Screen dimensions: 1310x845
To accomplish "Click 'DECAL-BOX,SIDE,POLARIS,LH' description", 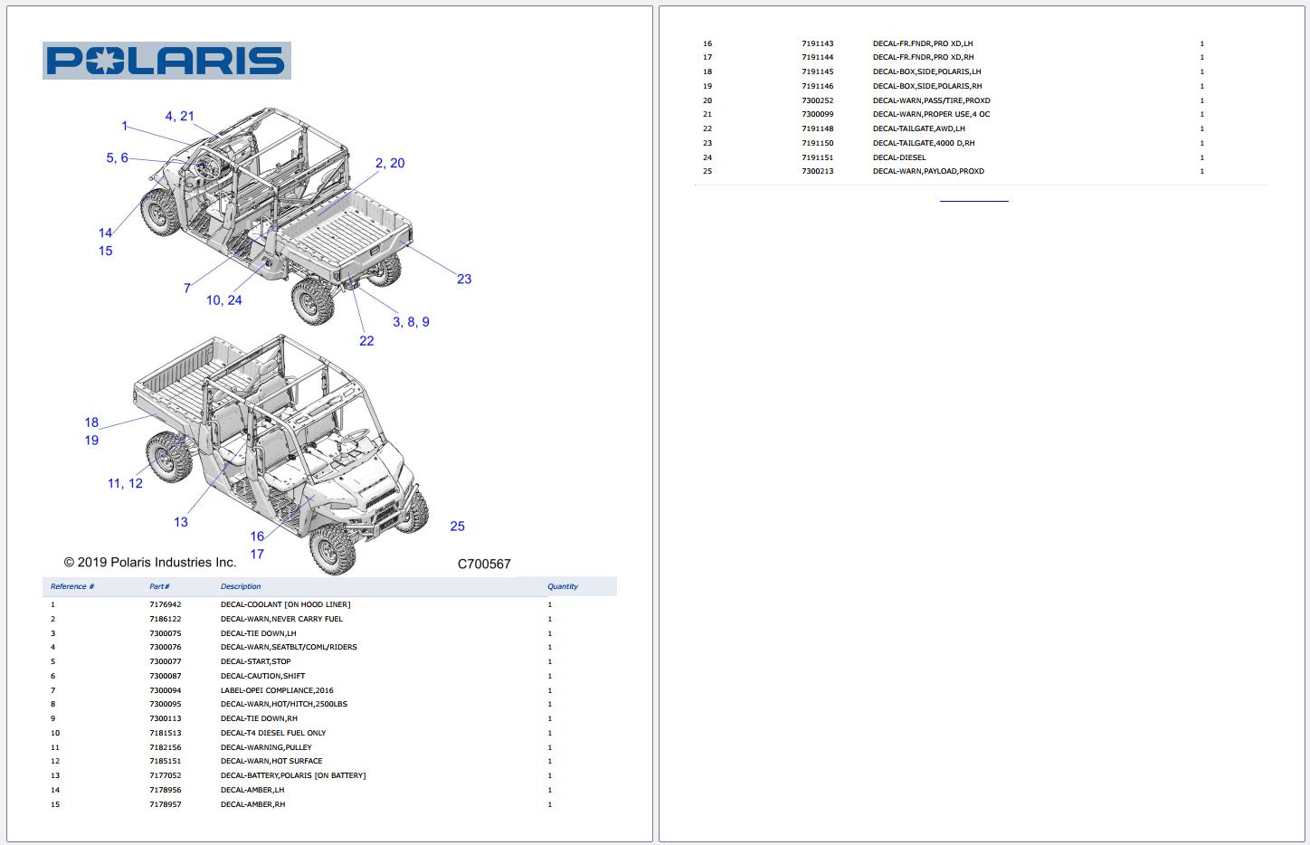I will (x=927, y=71).
